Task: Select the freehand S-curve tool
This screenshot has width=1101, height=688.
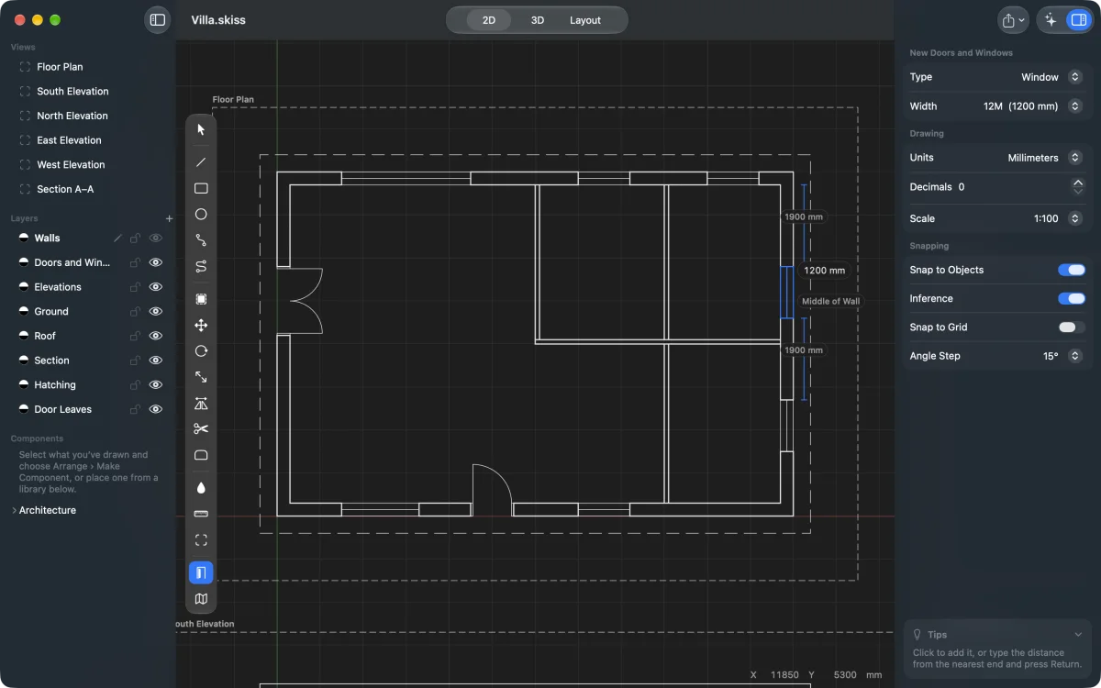Action: 201,266
